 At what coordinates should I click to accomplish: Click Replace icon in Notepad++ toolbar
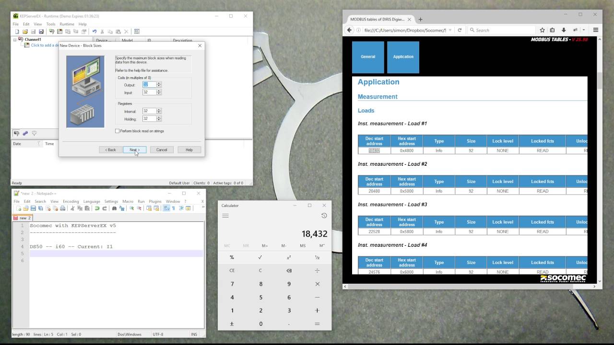122,208
